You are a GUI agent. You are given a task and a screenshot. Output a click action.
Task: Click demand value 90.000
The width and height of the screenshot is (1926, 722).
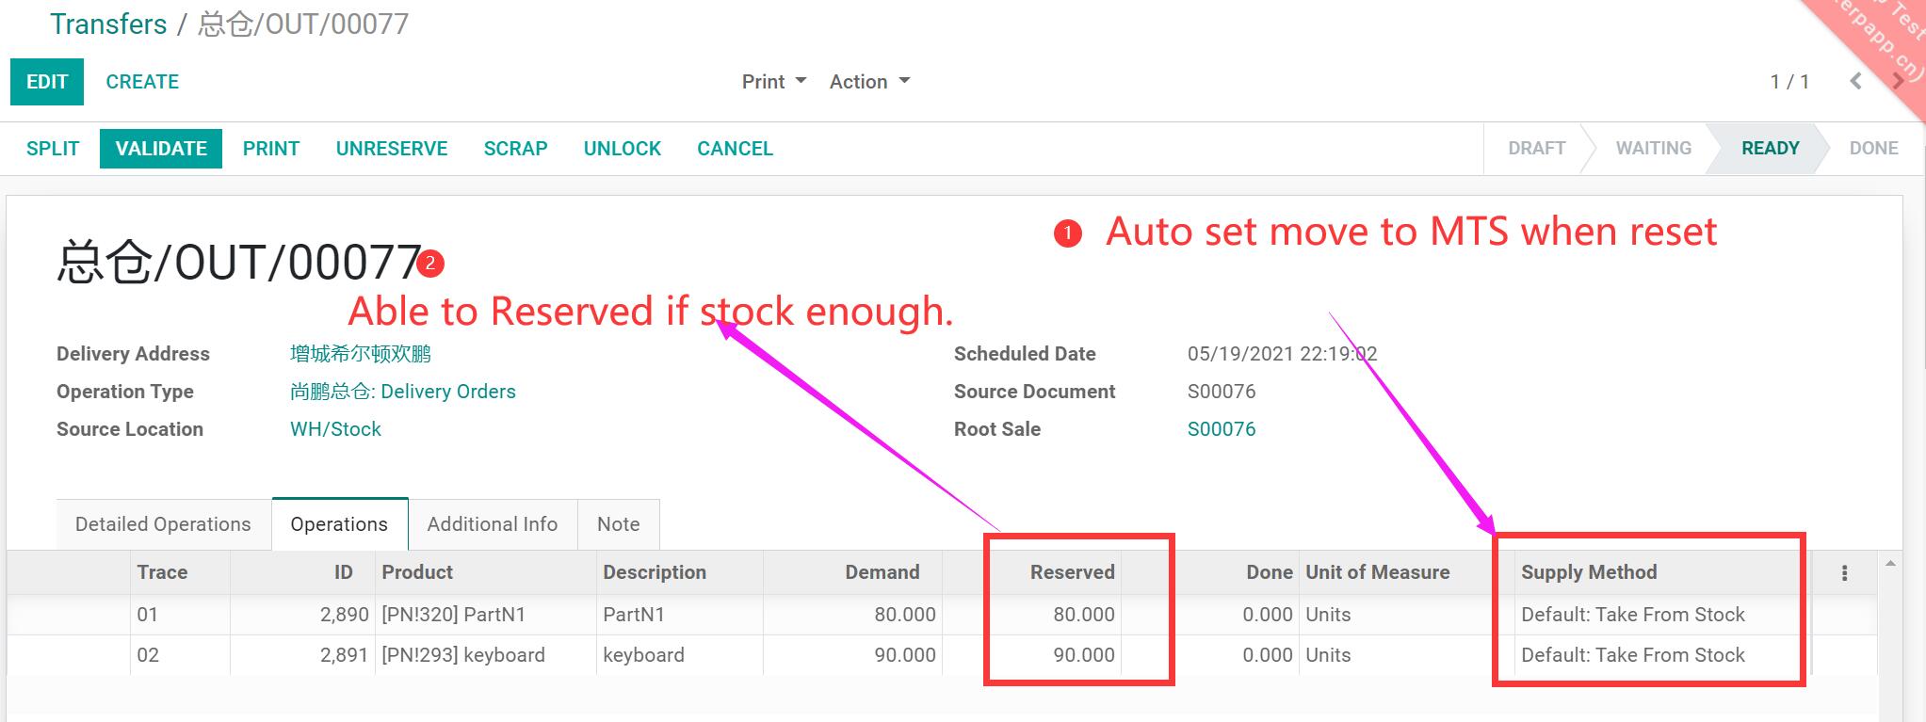pos(905,655)
